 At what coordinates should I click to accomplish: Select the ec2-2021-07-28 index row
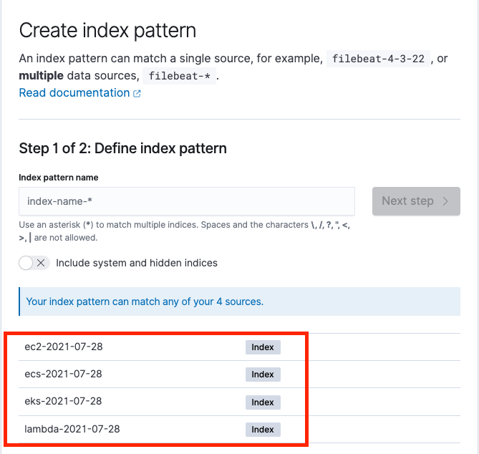pos(239,347)
